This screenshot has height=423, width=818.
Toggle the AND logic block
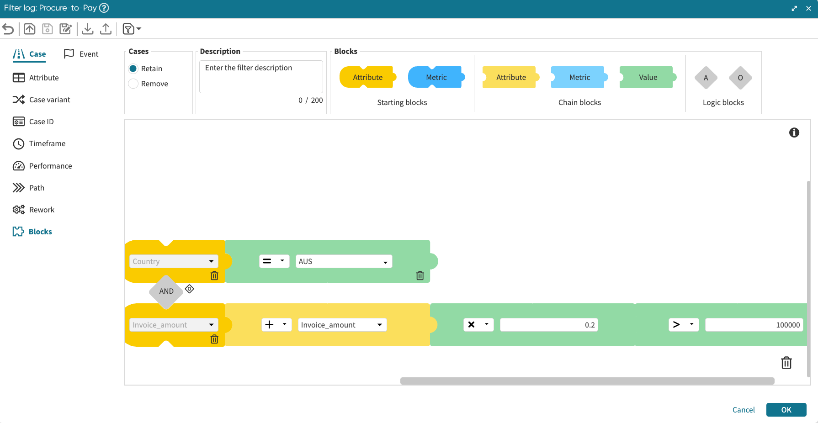click(166, 291)
